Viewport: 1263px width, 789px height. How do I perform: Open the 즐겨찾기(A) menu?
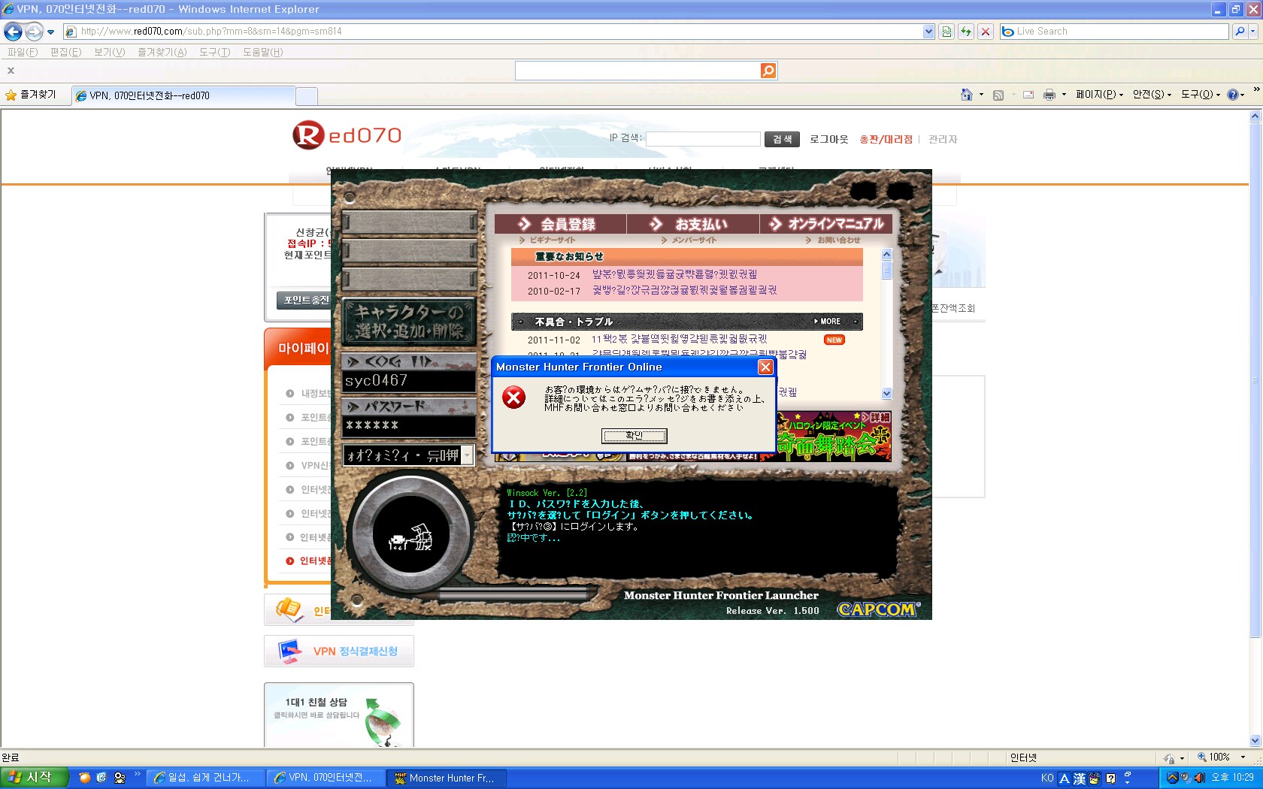point(162,52)
